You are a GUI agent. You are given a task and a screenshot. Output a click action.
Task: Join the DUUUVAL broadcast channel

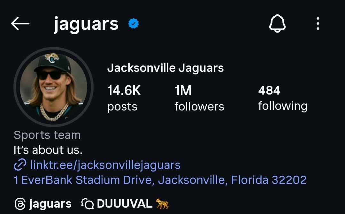[125, 204]
